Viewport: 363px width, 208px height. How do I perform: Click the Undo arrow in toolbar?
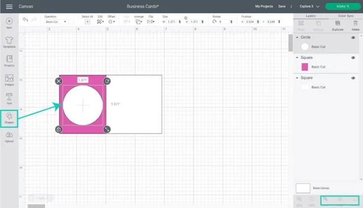(x=25, y=20)
